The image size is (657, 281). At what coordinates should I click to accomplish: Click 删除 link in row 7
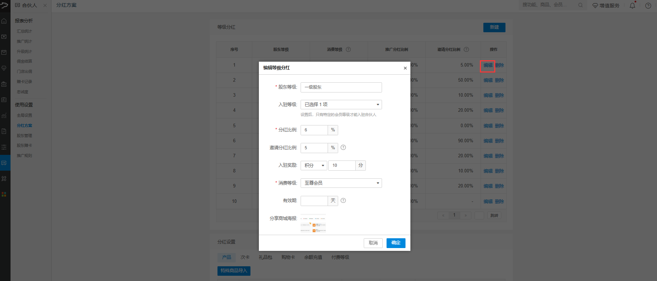click(x=500, y=156)
